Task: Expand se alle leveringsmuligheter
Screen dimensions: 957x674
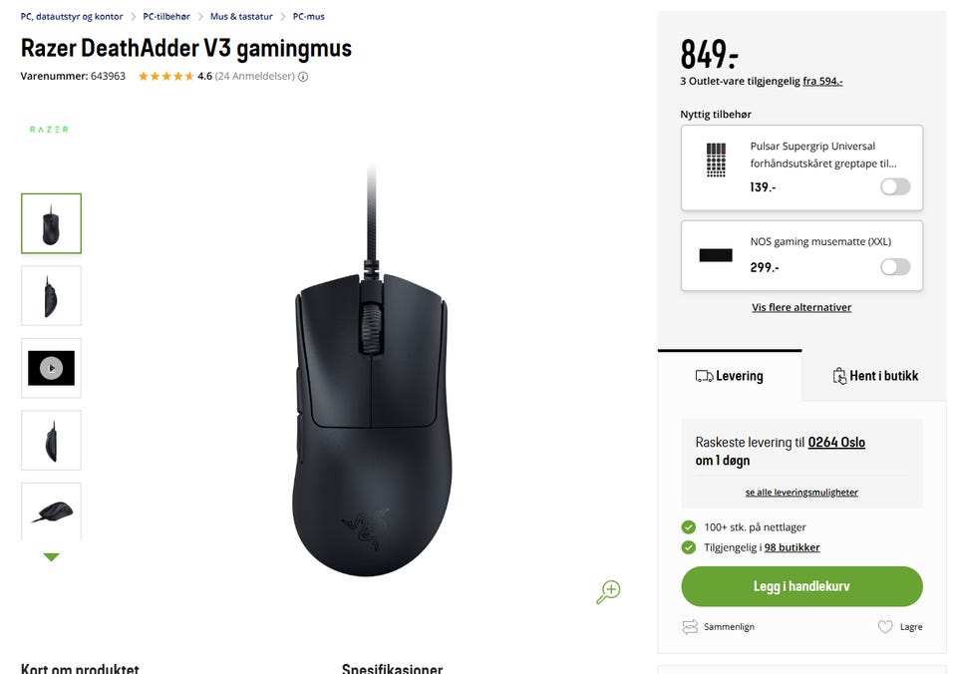Action: point(801,493)
